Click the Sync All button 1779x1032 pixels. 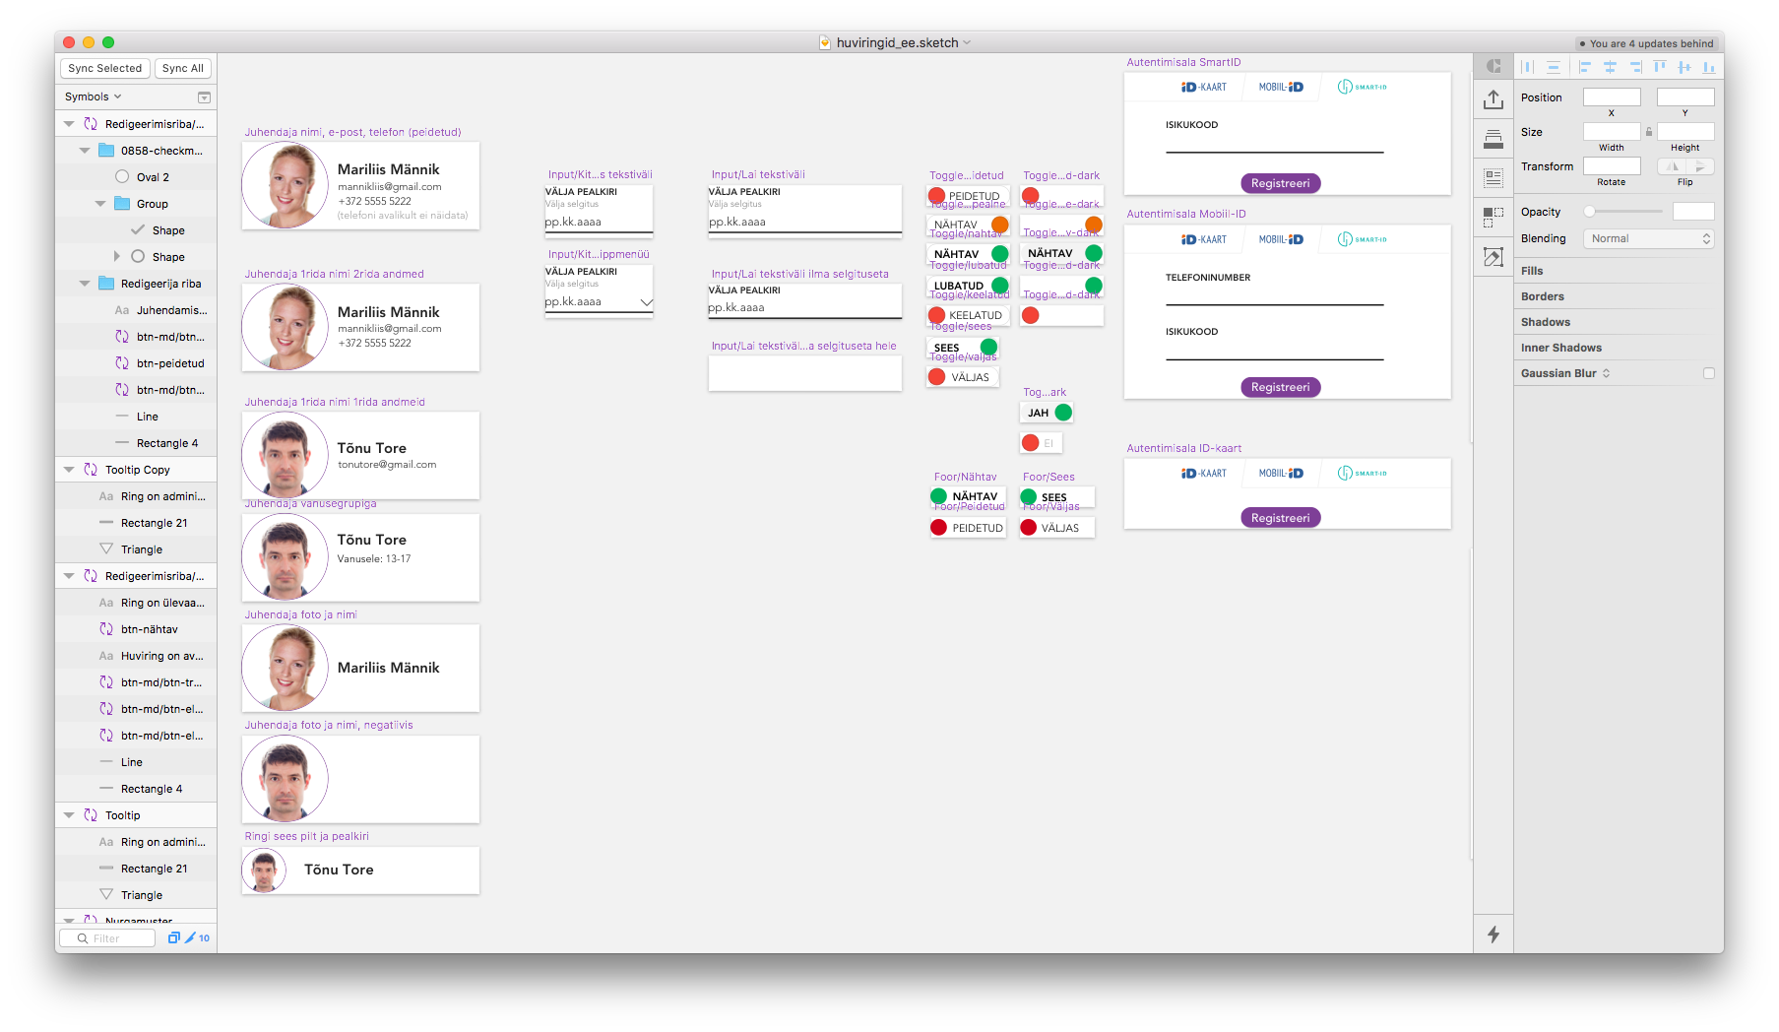(x=183, y=68)
